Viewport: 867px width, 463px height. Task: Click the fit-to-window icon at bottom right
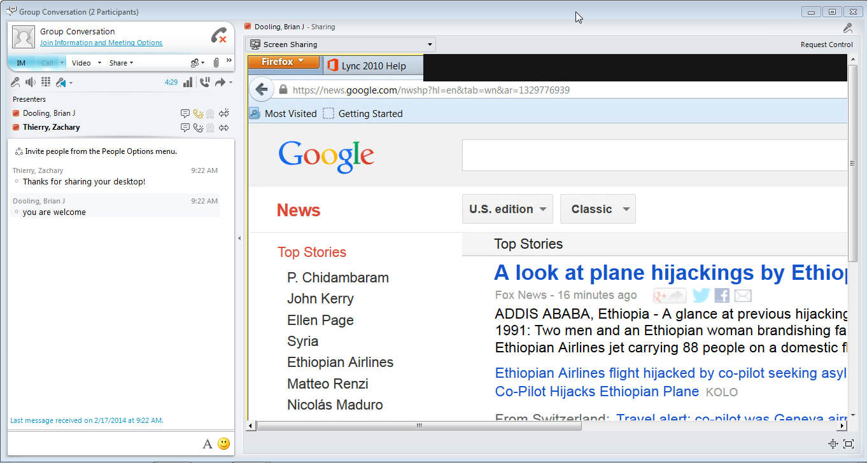[848, 444]
